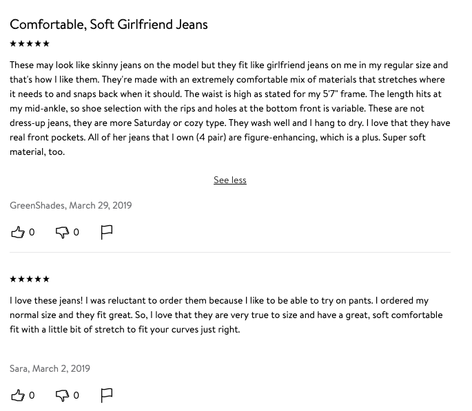Viewport: 472px width, 411px height.
Task: Click helpful count beside Sara's thumbs up
Action: 32,395
